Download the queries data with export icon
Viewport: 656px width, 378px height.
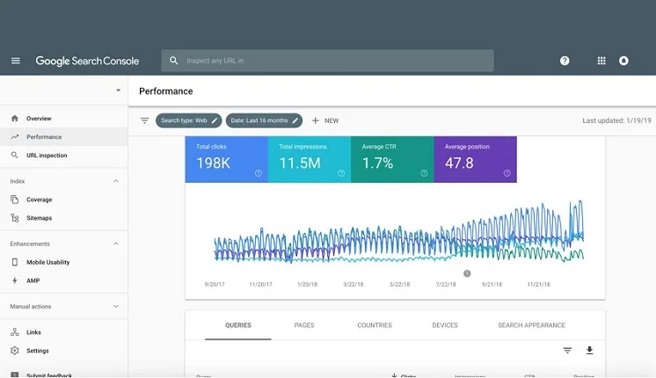coord(589,351)
